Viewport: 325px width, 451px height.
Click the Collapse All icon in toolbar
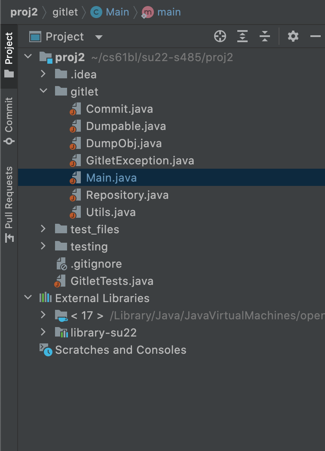click(x=265, y=37)
